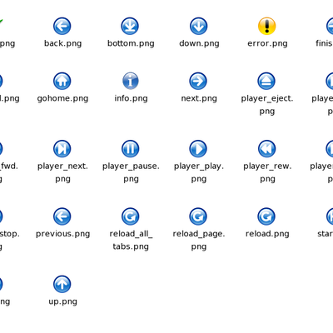Select the reload_all_tabs.png icon

130,216
